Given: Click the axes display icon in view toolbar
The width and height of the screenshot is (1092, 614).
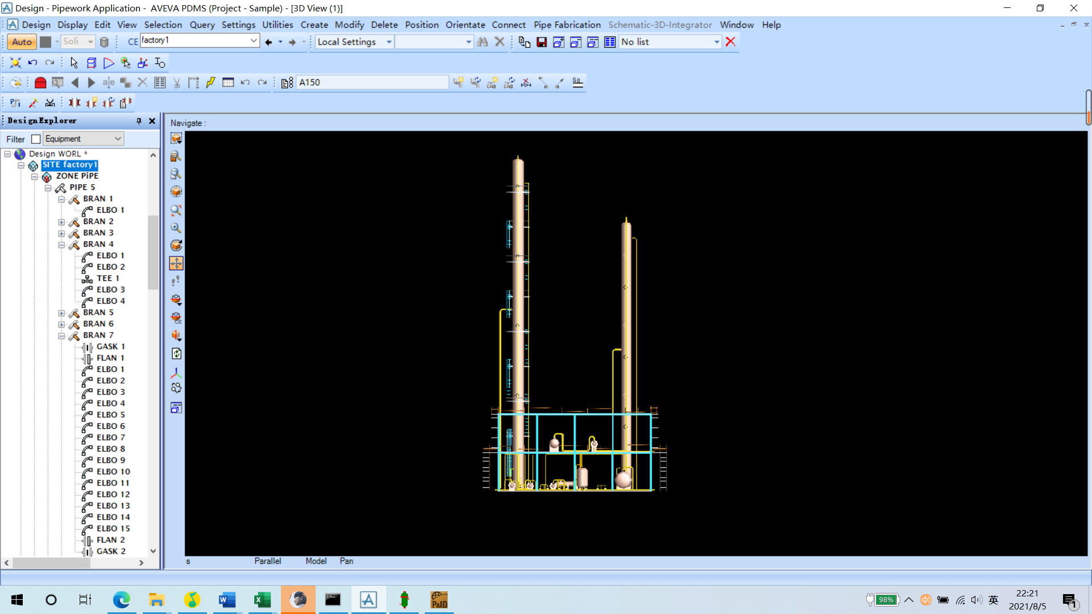Looking at the screenshot, I should click(x=176, y=373).
